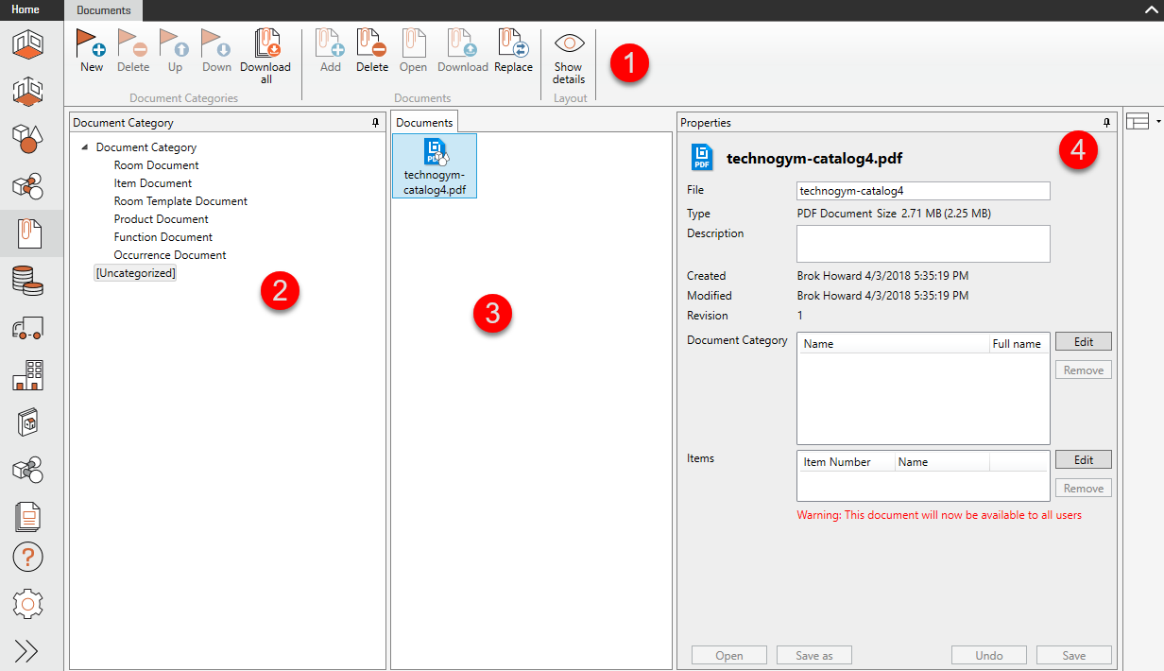Viewport: 1164px width, 671px height.
Task: Click the database stack icon in sidebar
Action: (27, 281)
